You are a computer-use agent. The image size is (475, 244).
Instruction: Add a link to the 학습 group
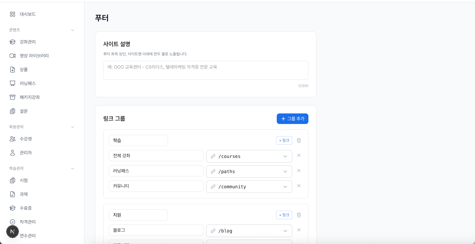click(284, 140)
